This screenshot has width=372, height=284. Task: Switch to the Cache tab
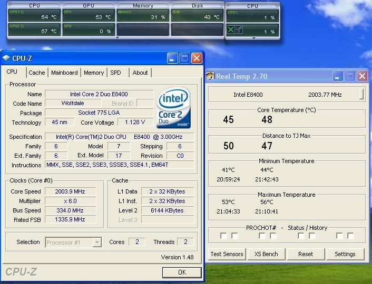click(x=37, y=73)
